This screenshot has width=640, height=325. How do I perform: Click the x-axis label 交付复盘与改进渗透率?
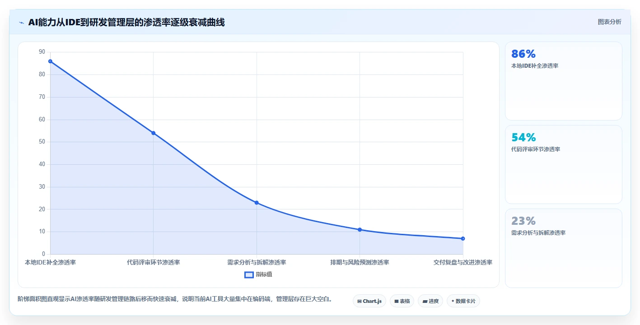[463, 262]
